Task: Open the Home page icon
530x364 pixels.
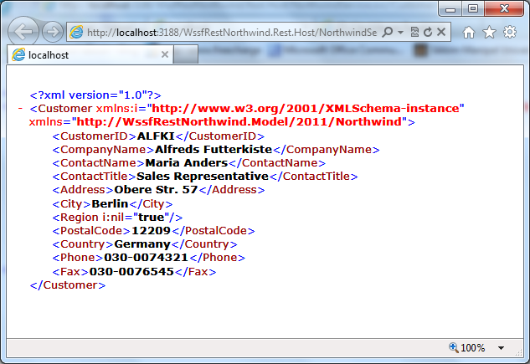Action: 469,33
